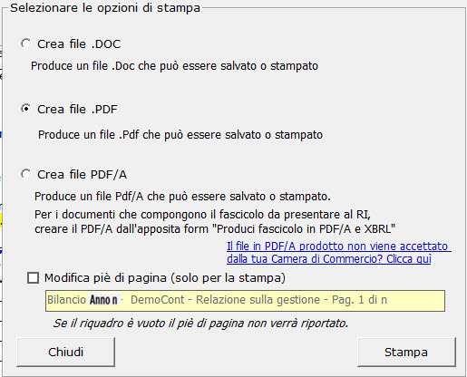467x377 pixels.
Task: Select the Crea file .DOC radio circle
Action: (26, 43)
